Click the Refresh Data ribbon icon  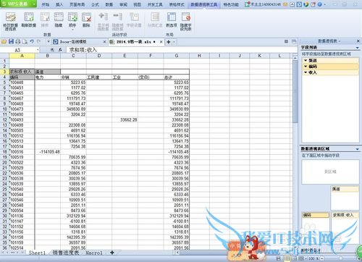[x=28, y=17]
